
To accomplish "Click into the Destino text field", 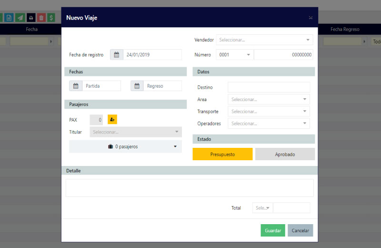I will 269,87.
